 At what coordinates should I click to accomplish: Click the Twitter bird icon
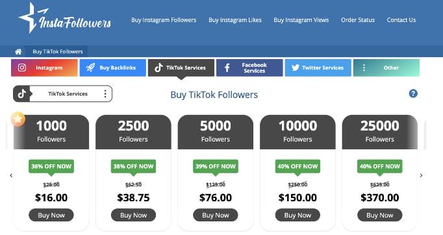296,68
